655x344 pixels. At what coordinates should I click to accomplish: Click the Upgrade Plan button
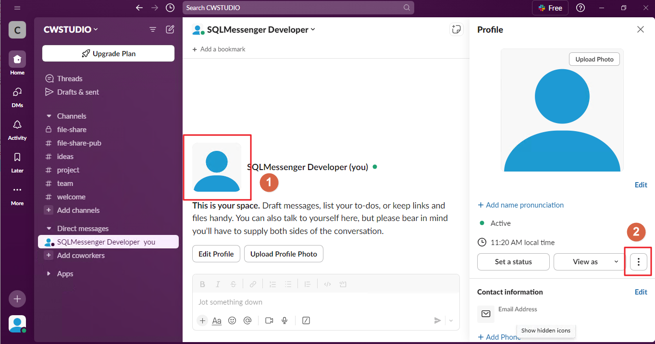coord(108,53)
